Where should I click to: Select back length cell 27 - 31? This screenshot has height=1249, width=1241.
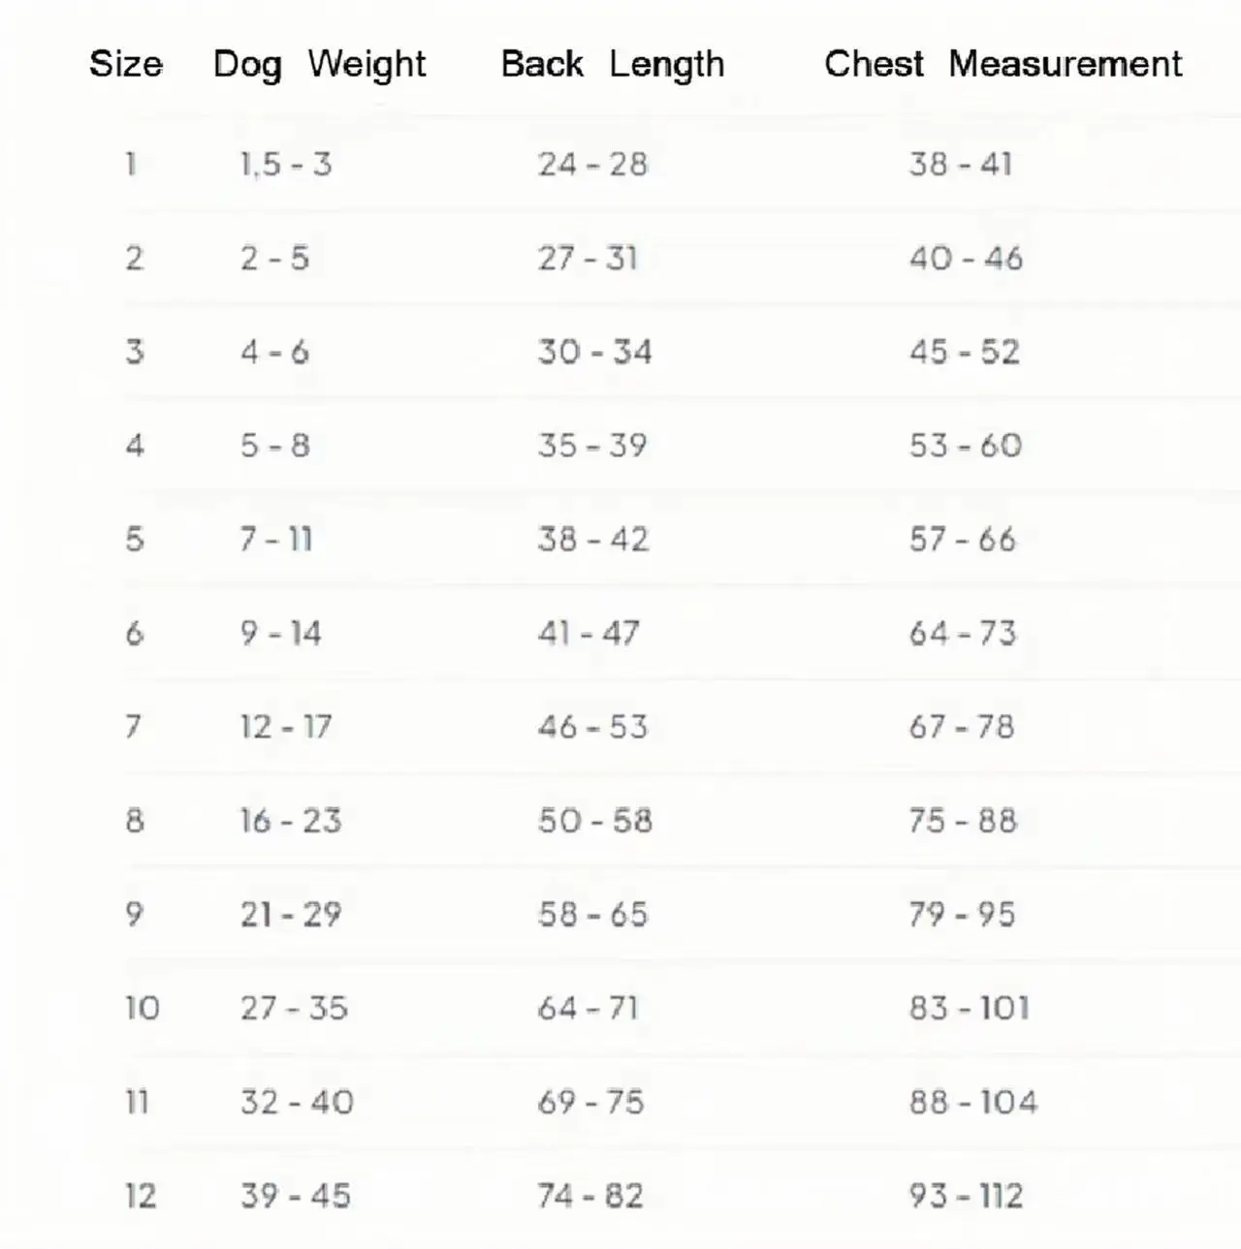tap(588, 258)
